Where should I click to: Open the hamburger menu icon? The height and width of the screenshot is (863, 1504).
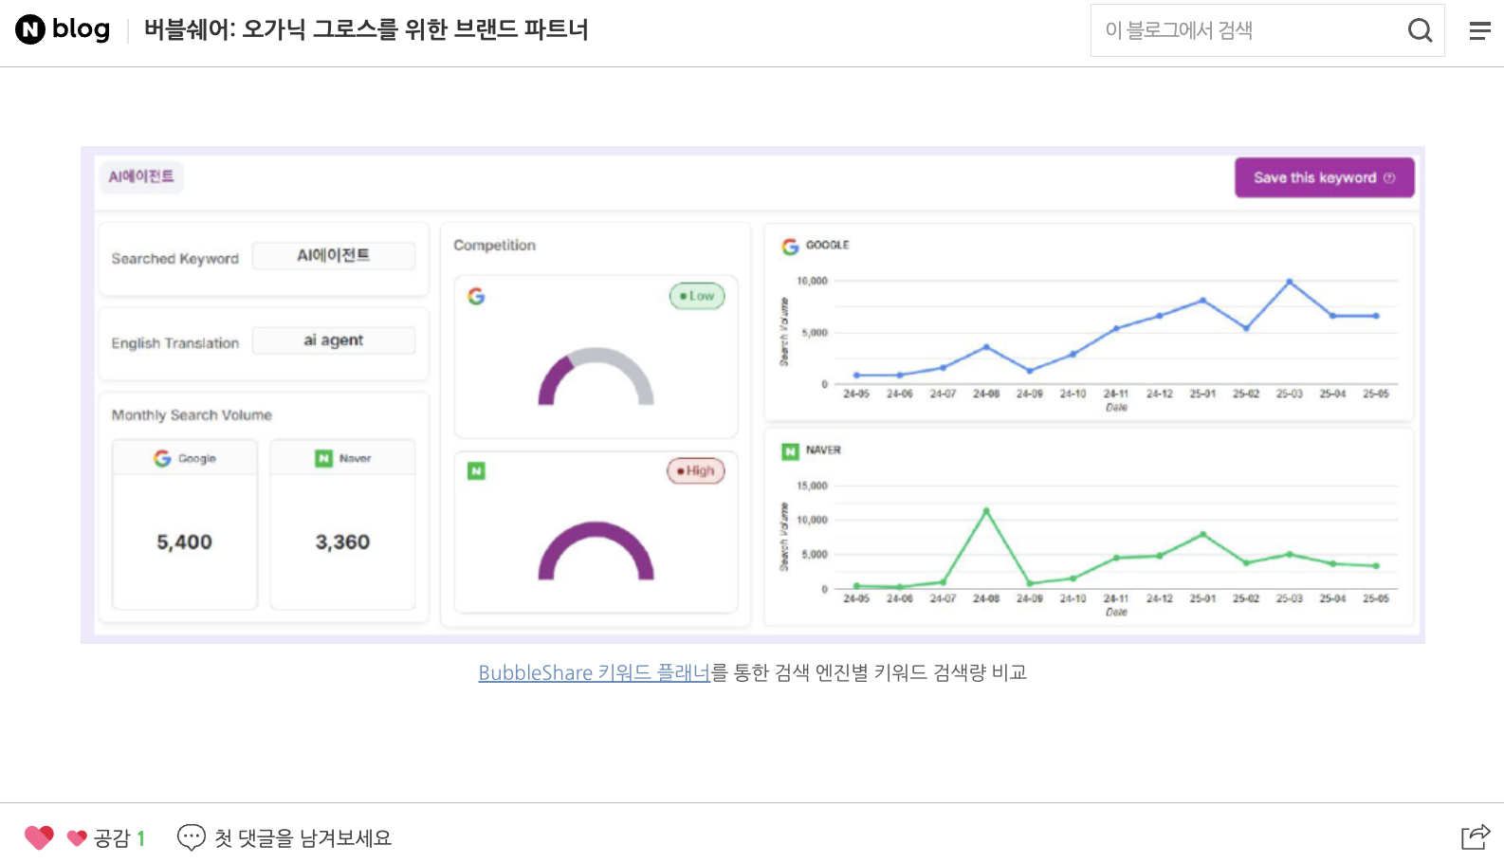[x=1479, y=30]
